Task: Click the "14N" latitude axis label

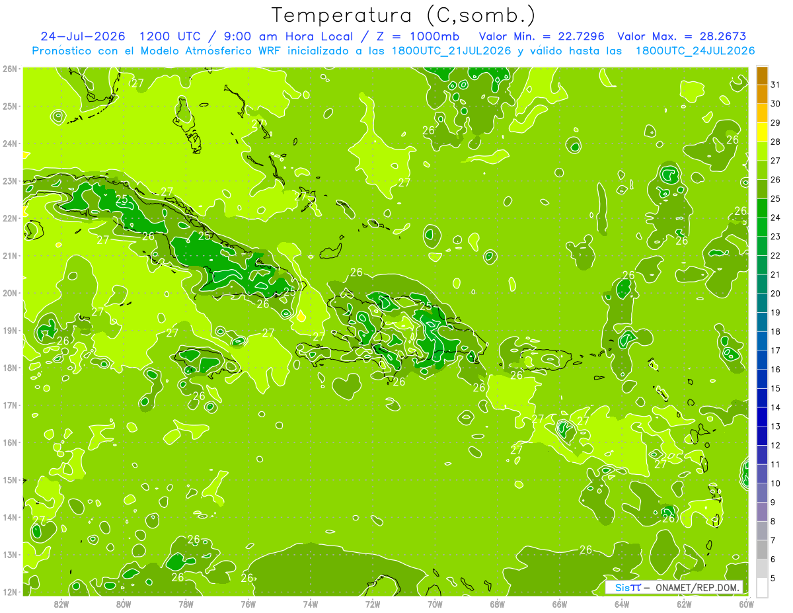Action: pyautogui.click(x=10, y=517)
